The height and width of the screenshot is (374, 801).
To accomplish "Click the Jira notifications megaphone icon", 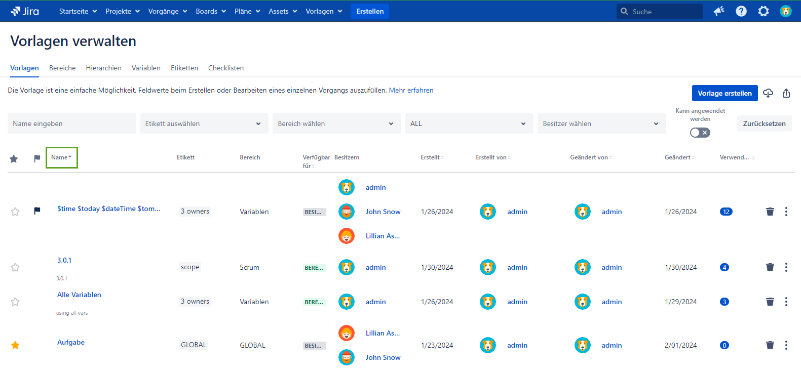I will 719,11.
